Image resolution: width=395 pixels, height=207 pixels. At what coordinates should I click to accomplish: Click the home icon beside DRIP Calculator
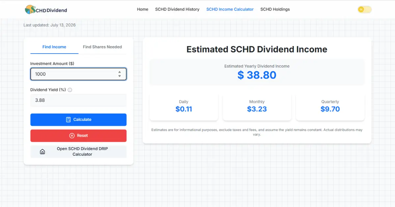(x=42, y=151)
